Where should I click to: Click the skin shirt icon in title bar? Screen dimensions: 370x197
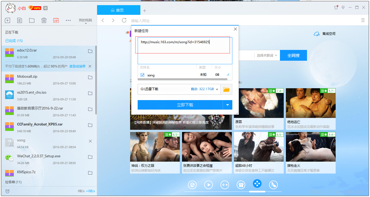pyautogui.click(x=336, y=8)
